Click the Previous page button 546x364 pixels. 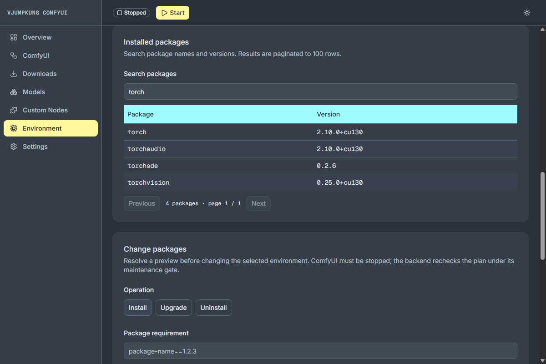(142, 203)
